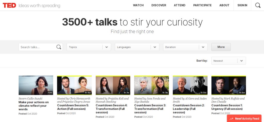Click the 'Ideas worth spreading' tagline
This screenshot has width=264, height=122.
[x=39, y=6]
